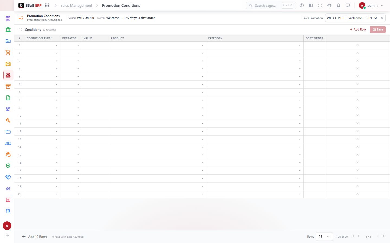
Task: Open the people HR module sidebar icon
Action: click(x=8, y=143)
